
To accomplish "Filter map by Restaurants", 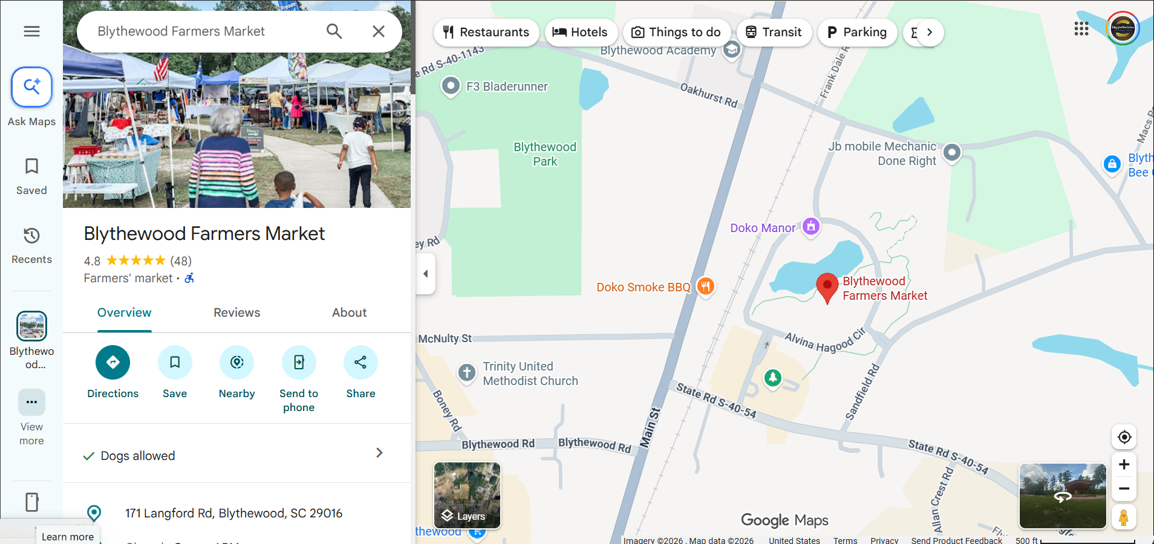I will pyautogui.click(x=486, y=32).
